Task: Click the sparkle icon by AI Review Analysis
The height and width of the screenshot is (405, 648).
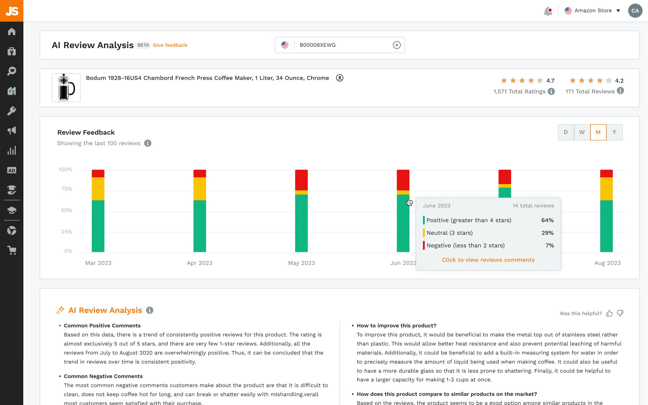Action: [x=60, y=310]
